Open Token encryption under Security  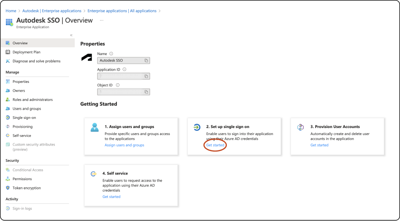(x=26, y=188)
